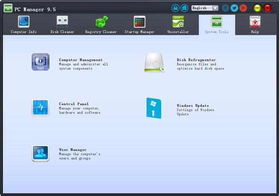Viewport: 279px width, 196px height.
Task: Open the Facebook social link
Action: [225, 8]
